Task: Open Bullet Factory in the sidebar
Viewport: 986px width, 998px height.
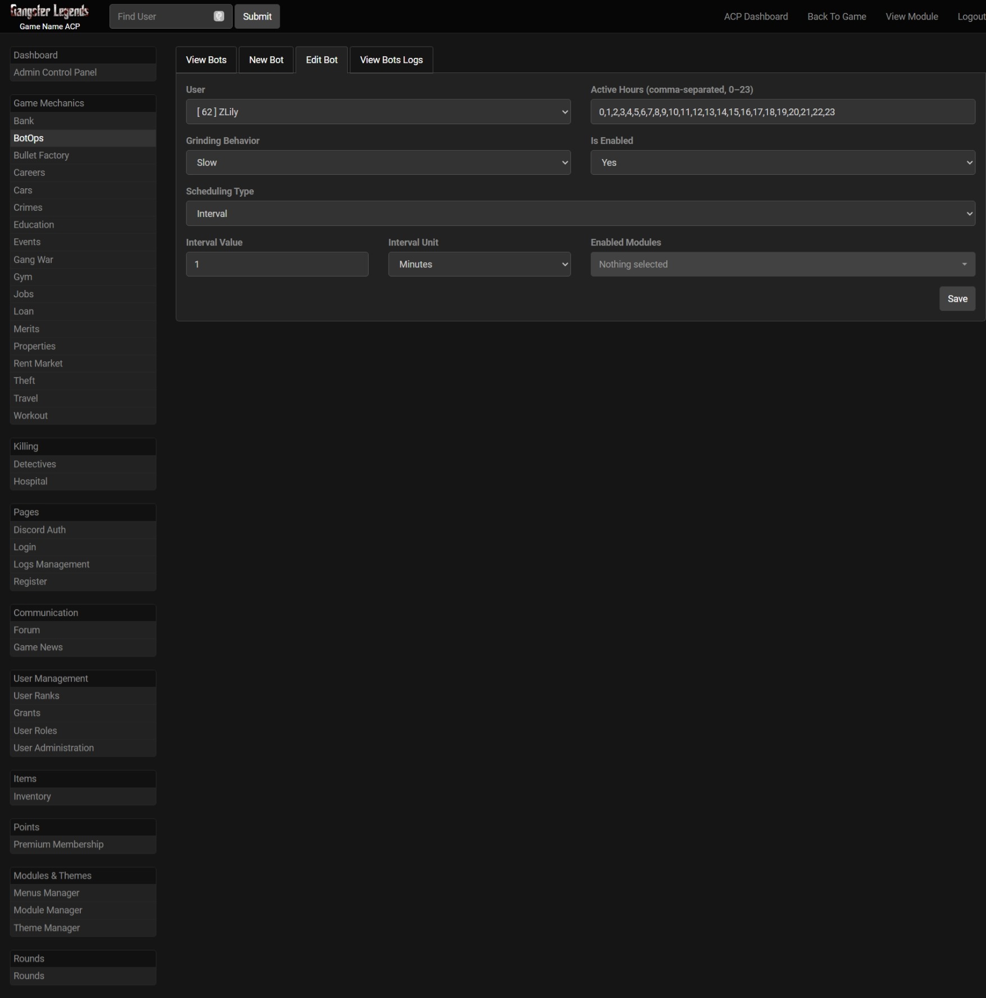Action: pos(41,155)
